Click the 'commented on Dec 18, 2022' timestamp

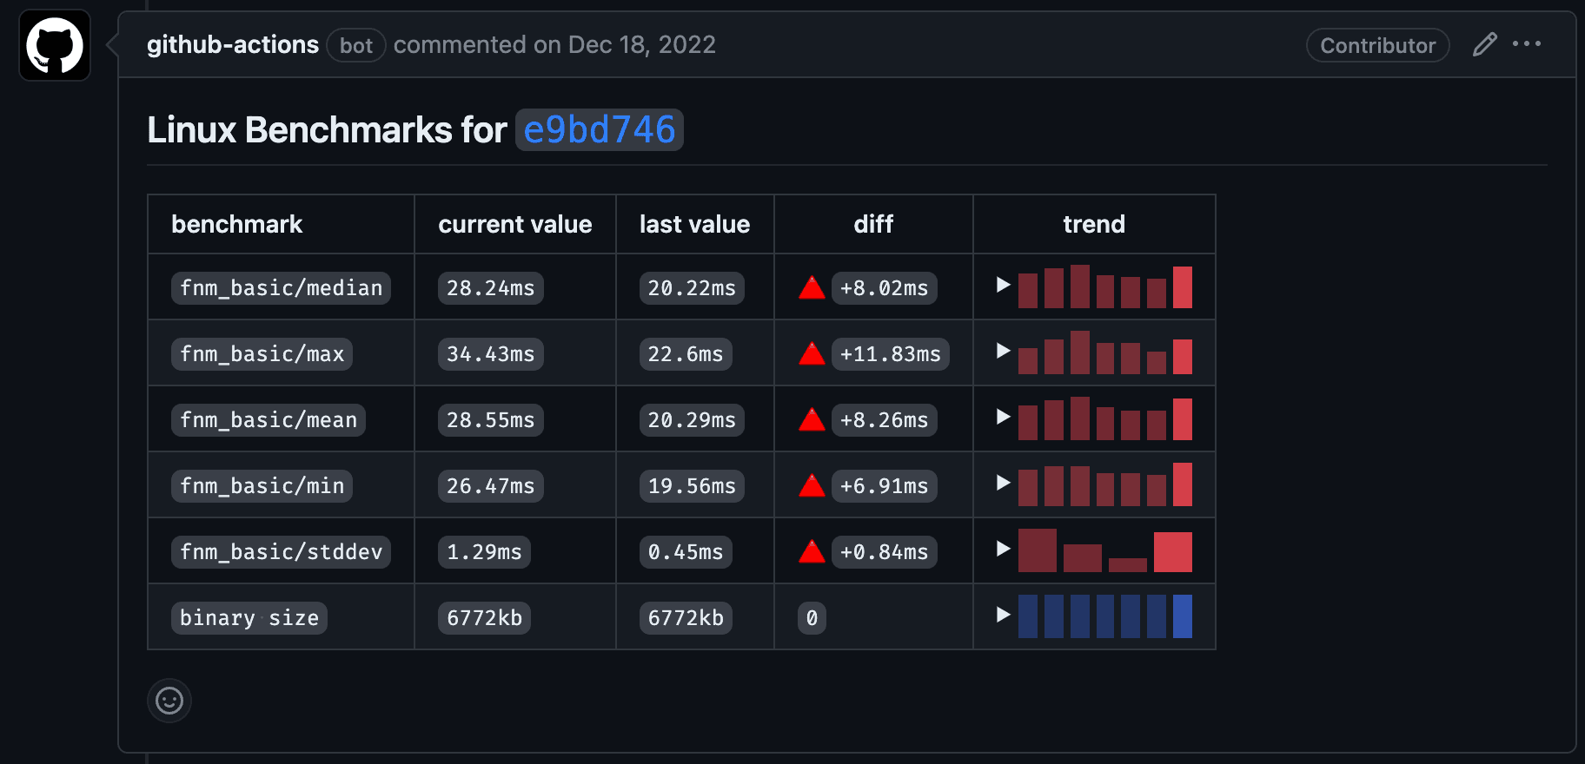point(554,45)
